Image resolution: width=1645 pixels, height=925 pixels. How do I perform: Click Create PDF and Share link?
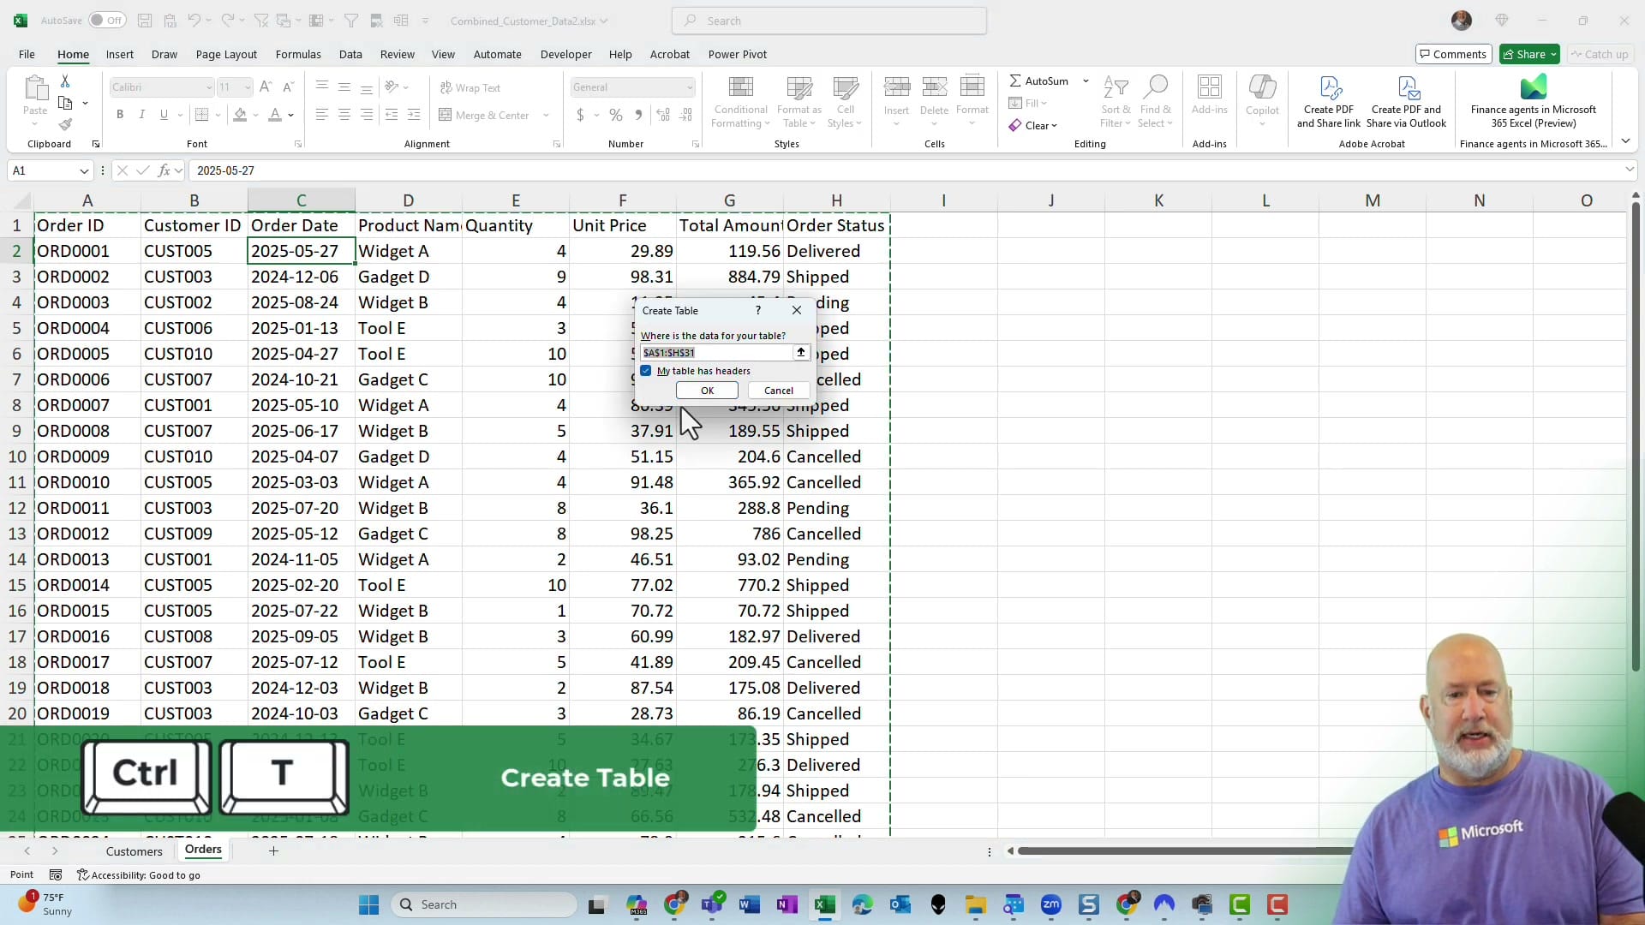(1329, 100)
